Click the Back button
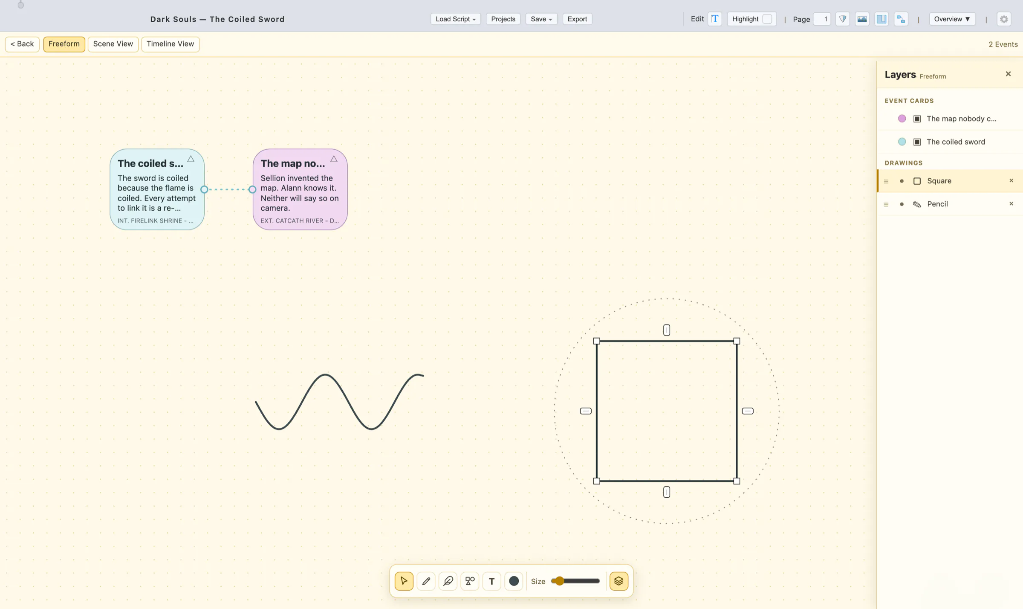Image resolution: width=1023 pixels, height=609 pixels. (x=22, y=44)
